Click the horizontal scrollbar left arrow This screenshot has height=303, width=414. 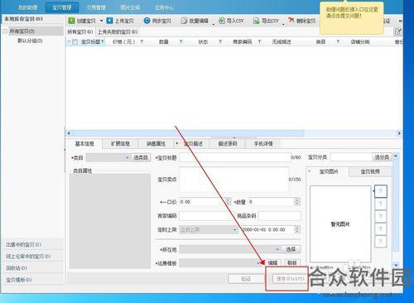pos(69,133)
